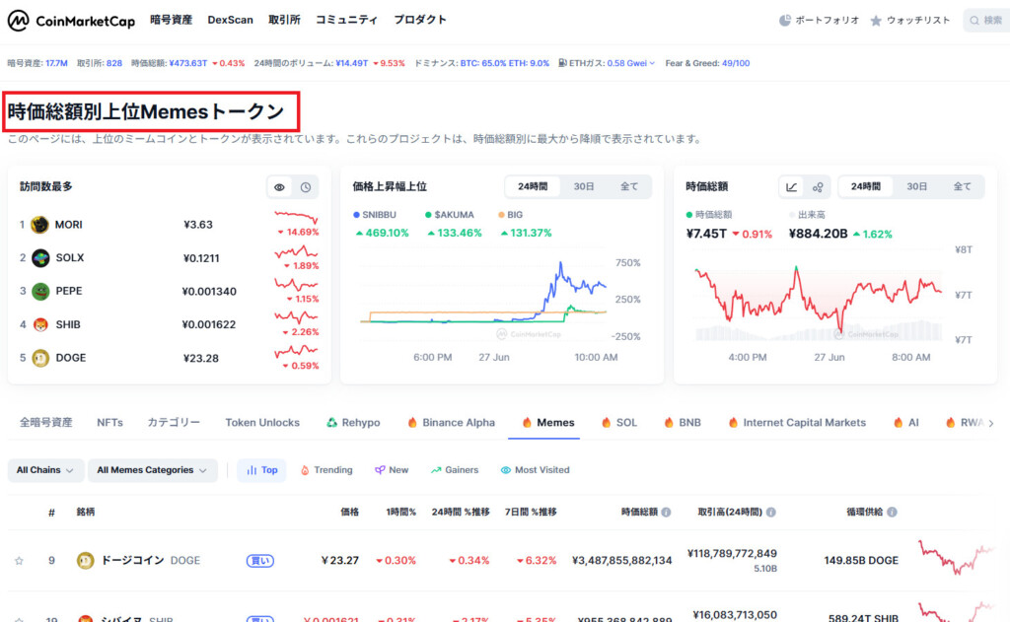Click the 出来高 legend in market cap card
1010x622 pixels.
click(x=807, y=215)
